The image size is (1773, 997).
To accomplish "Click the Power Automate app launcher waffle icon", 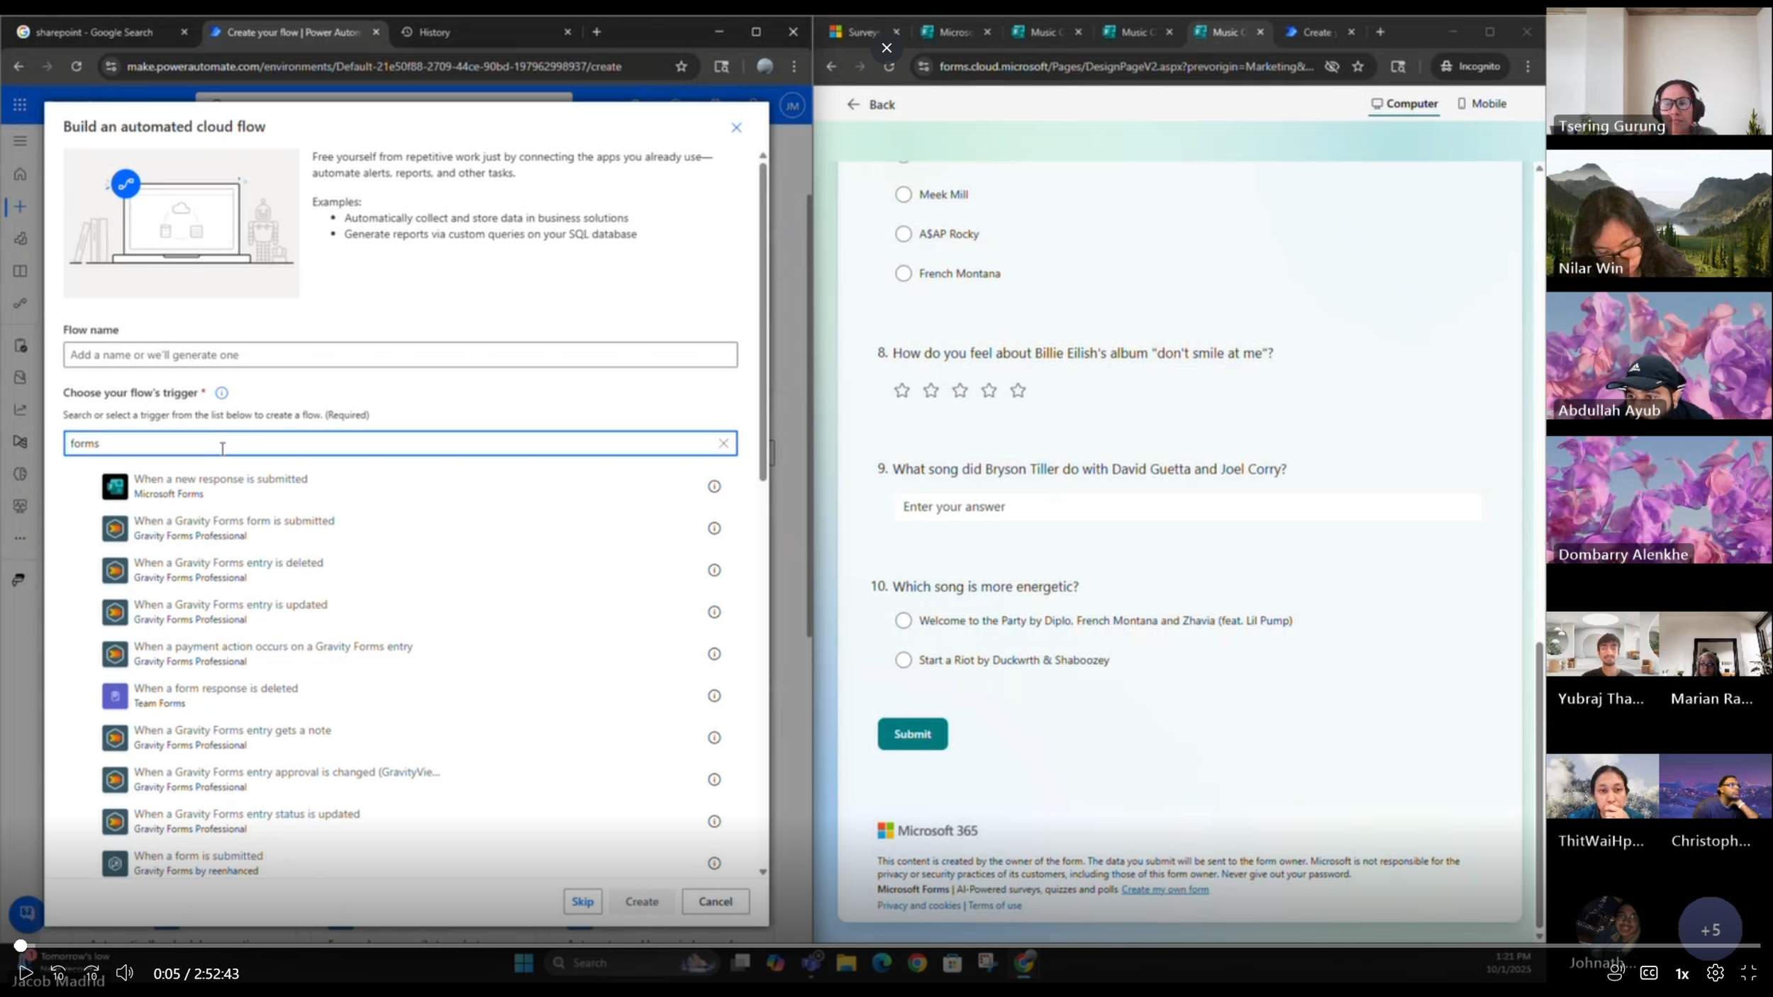I will click(20, 105).
